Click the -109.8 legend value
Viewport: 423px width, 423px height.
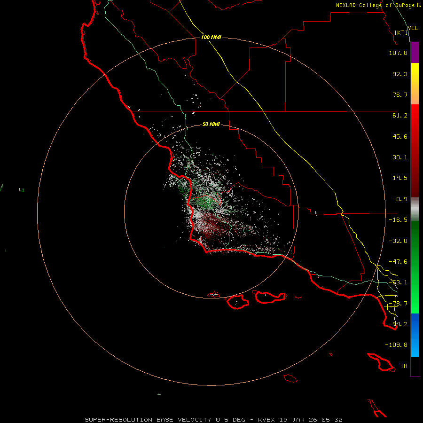tap(396, 345)
